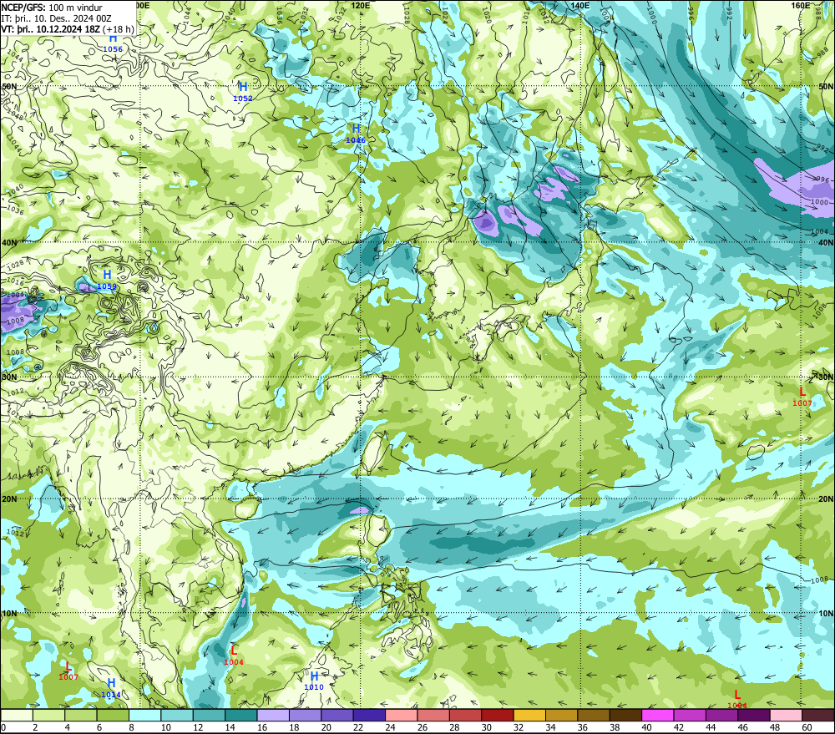
Task: Pick the dark indigo 22–24 legend swatch
Action: pyautogui.click(x=369, y=715)
